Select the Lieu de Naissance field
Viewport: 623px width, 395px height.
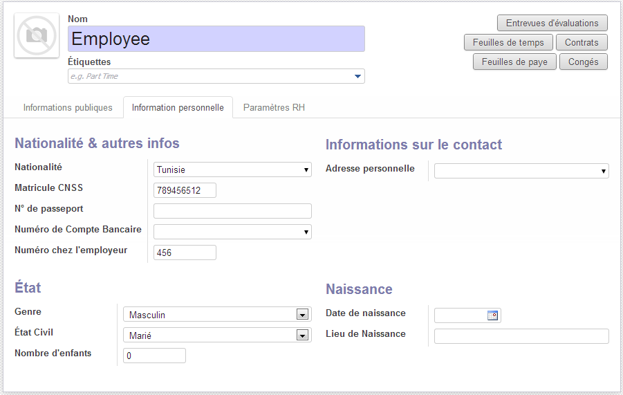click(521, 336)
